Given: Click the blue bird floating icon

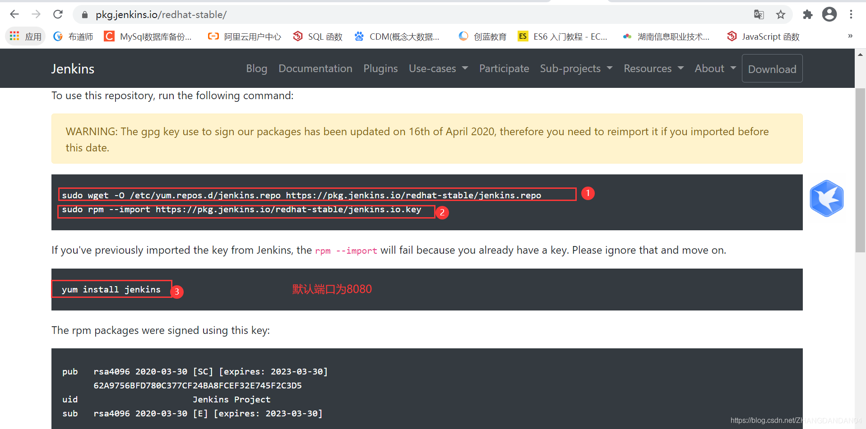Looking at the screenshot, I should tap(827, 198).
